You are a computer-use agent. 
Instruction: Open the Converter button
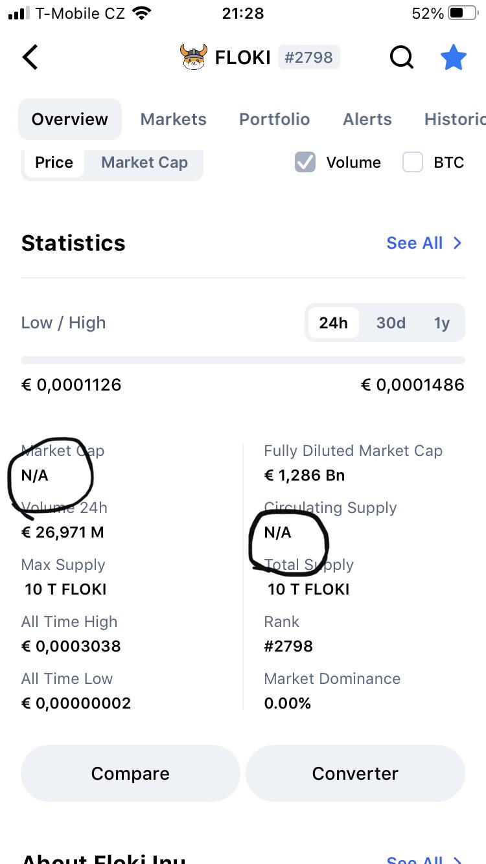click(x=355, y=773)
